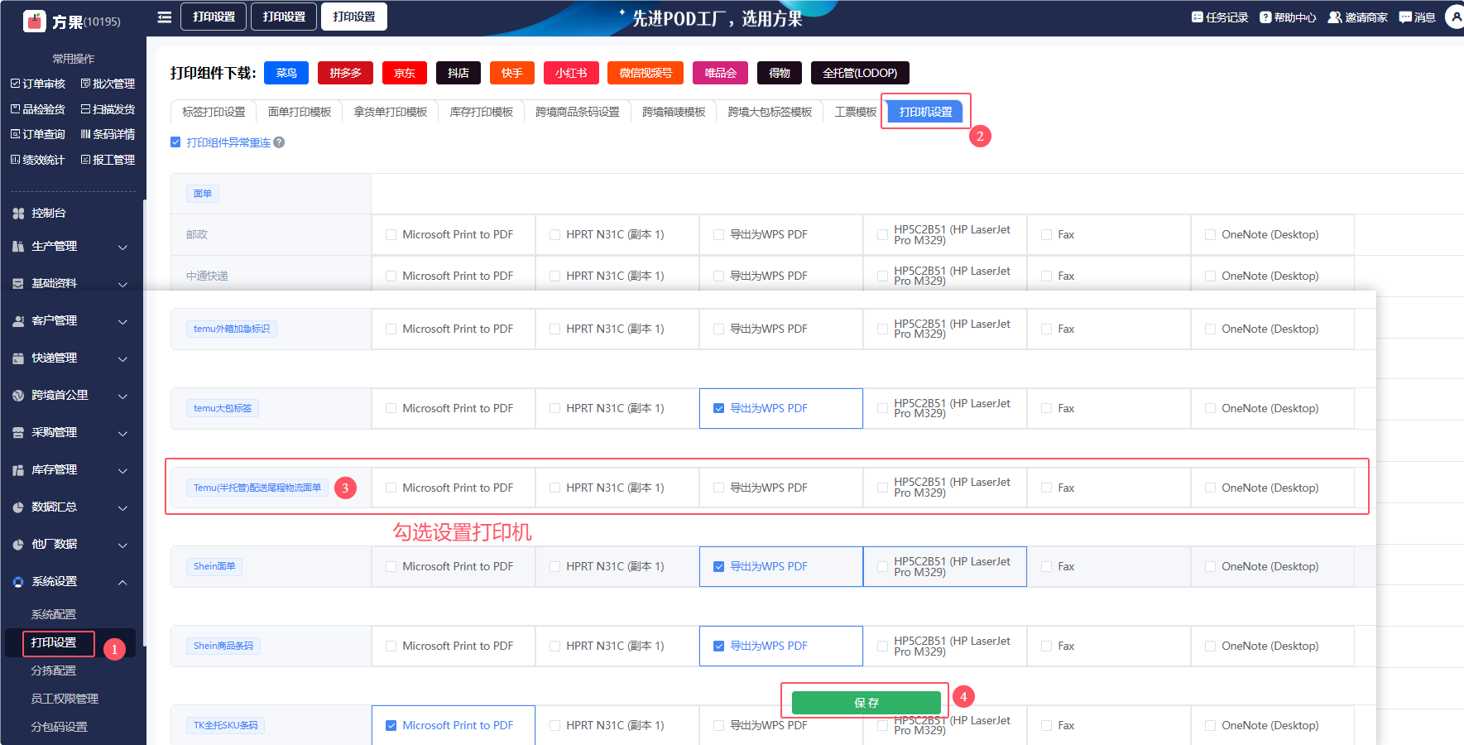The width and height of the screenshot is (1464, 745).
Task: Select the 打印机设置 tab
Action: coord(926,112)
